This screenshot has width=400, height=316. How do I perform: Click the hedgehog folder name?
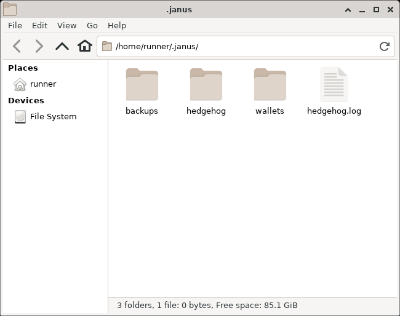click(206, 111)
